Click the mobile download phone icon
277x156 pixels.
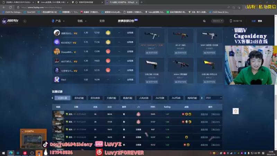[x=231, y=21]
